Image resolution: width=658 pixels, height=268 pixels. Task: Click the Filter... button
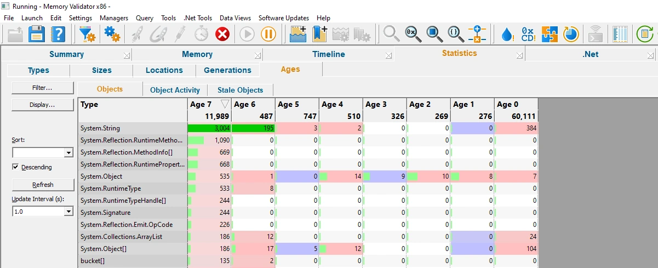[42, 88]
